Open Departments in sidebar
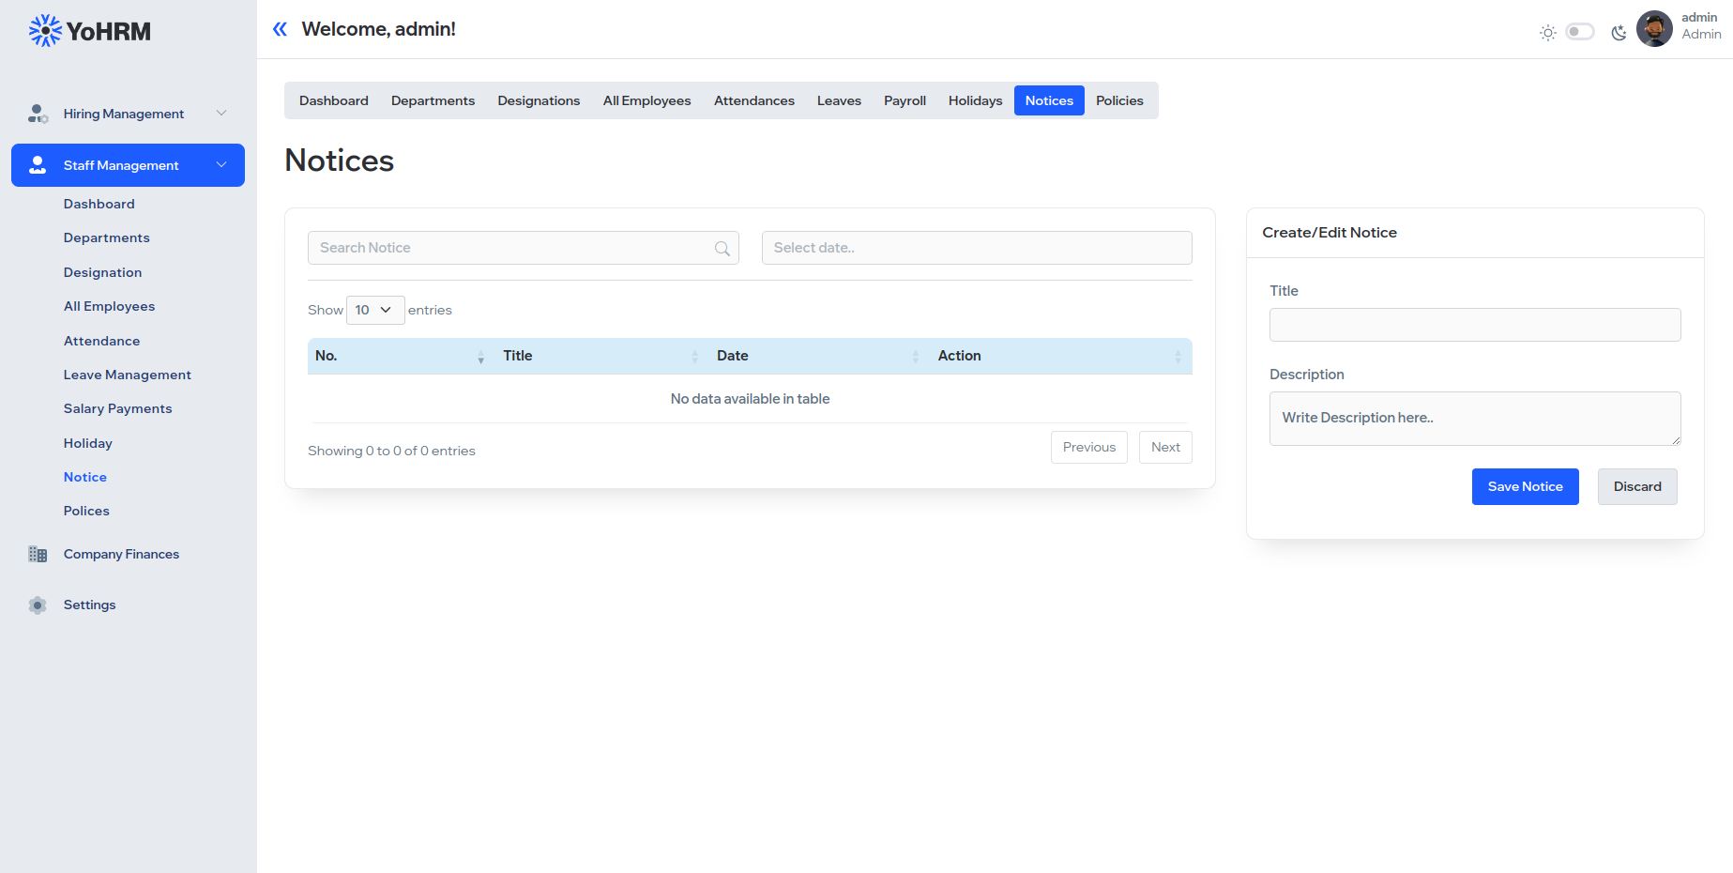1733x873 pixels. tap(107, 237)
